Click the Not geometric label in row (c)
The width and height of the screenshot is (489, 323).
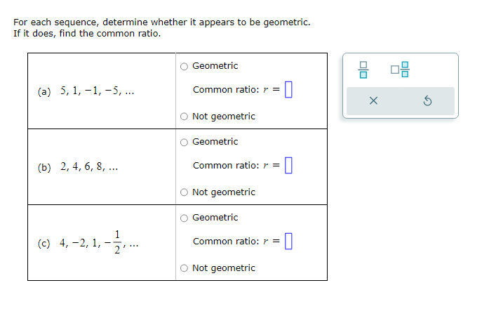(224, 268)
